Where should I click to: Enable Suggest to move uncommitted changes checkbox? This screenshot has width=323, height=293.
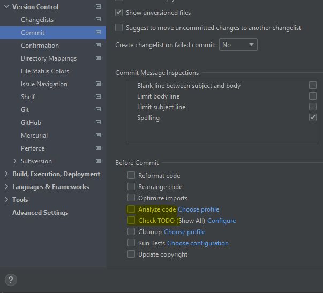(119, 27)
